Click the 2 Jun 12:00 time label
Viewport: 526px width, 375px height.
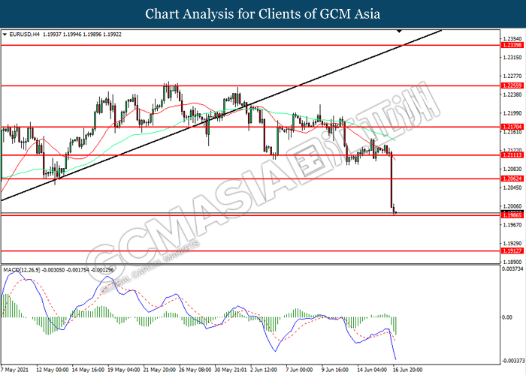[x=264, y=370]
